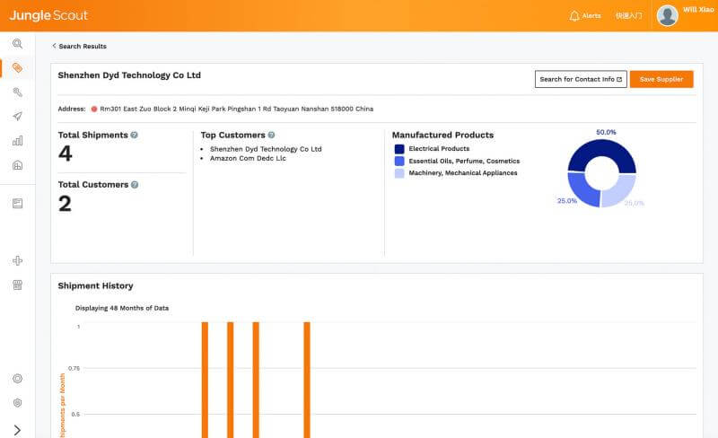The width and height of the screenshot is (718, 438).
Task: Click Machinery, Mechanical Appliances legend label
Action: (x=463, y=173)
